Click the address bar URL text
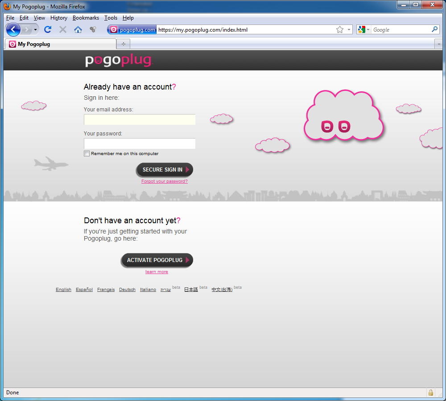The height and width of the screenshot is (401, 446). [x=203, y=30]
